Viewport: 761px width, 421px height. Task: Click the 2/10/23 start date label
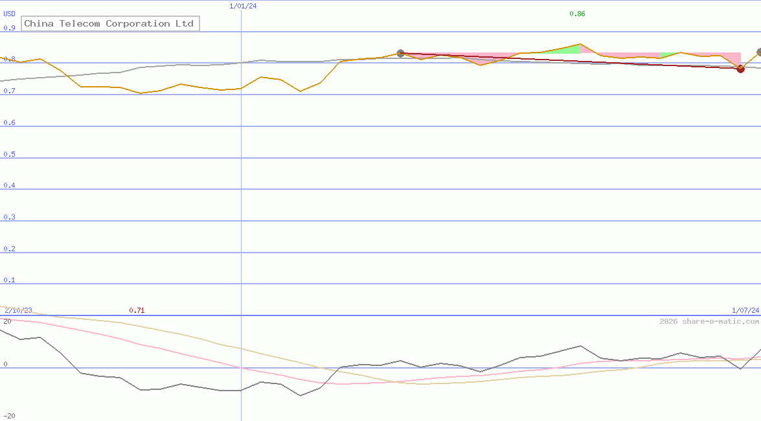click(x=18, y=310)
